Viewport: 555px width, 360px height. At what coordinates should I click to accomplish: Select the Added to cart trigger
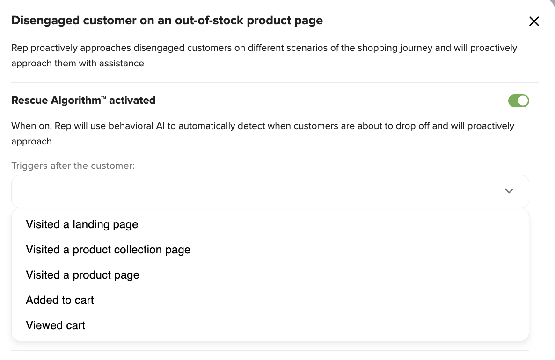pos(270,300)
